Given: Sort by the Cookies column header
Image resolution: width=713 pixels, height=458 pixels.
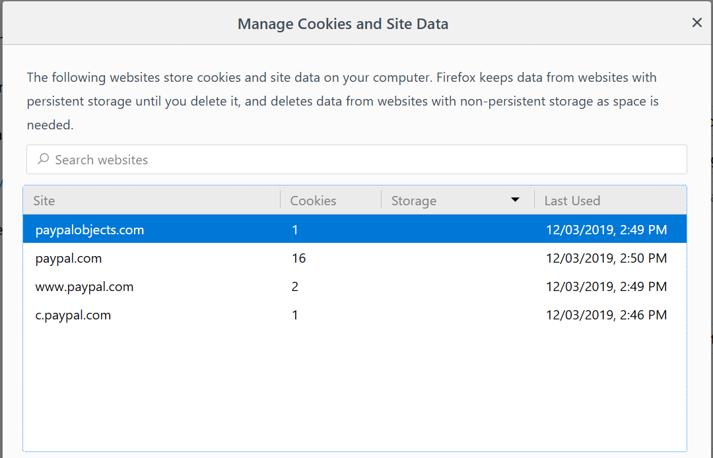Looking at the screenshot, I should click(x=331, y=201).
